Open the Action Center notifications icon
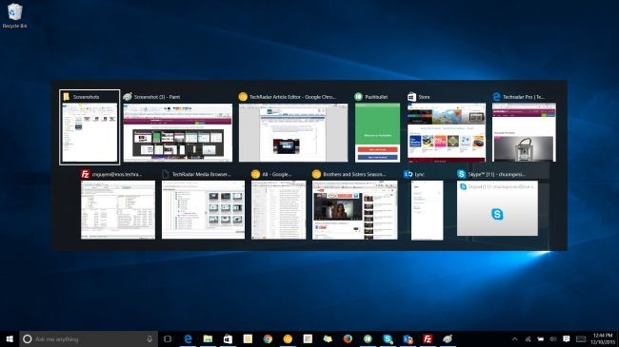The image size is (619, 347). point(566,338)
